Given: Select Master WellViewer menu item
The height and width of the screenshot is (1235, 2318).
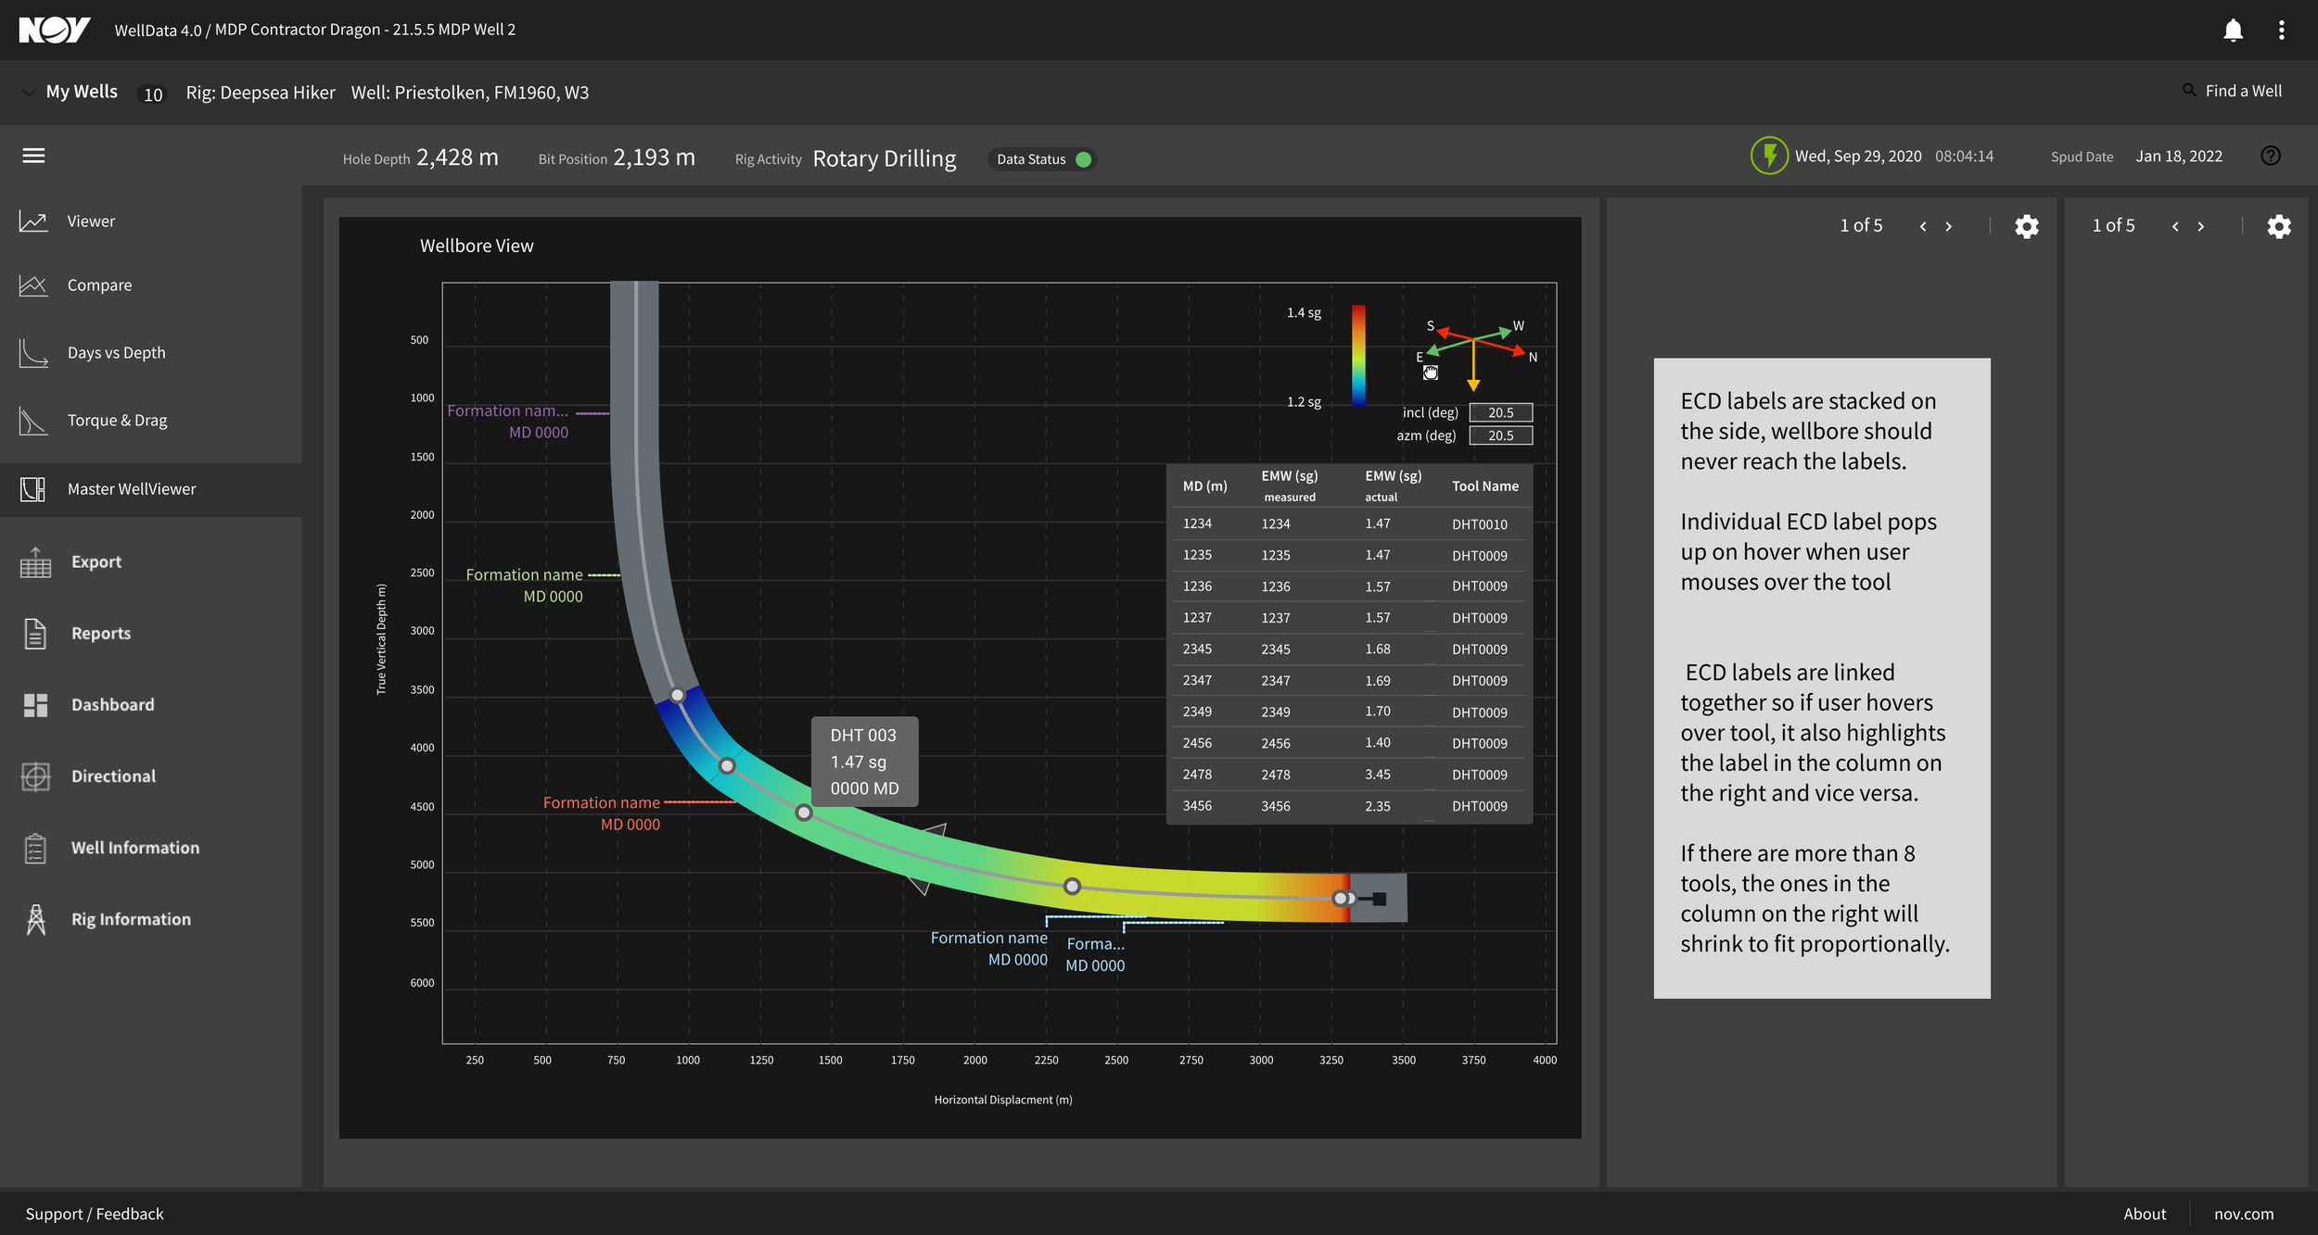Looking at the screenshot, I should point(150,489).
